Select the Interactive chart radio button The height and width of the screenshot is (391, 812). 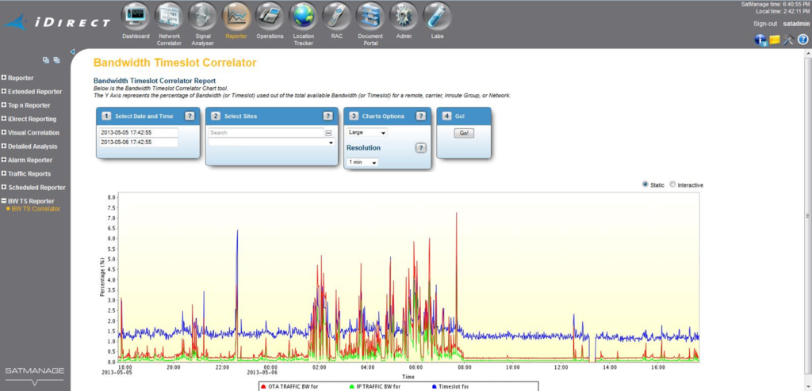point(673,184)
